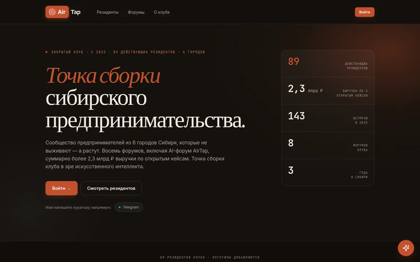This screenshot has height=262, width=420.
Task: Select the 8 форумов клуба stat value
Action: click(x=291, y=143)
